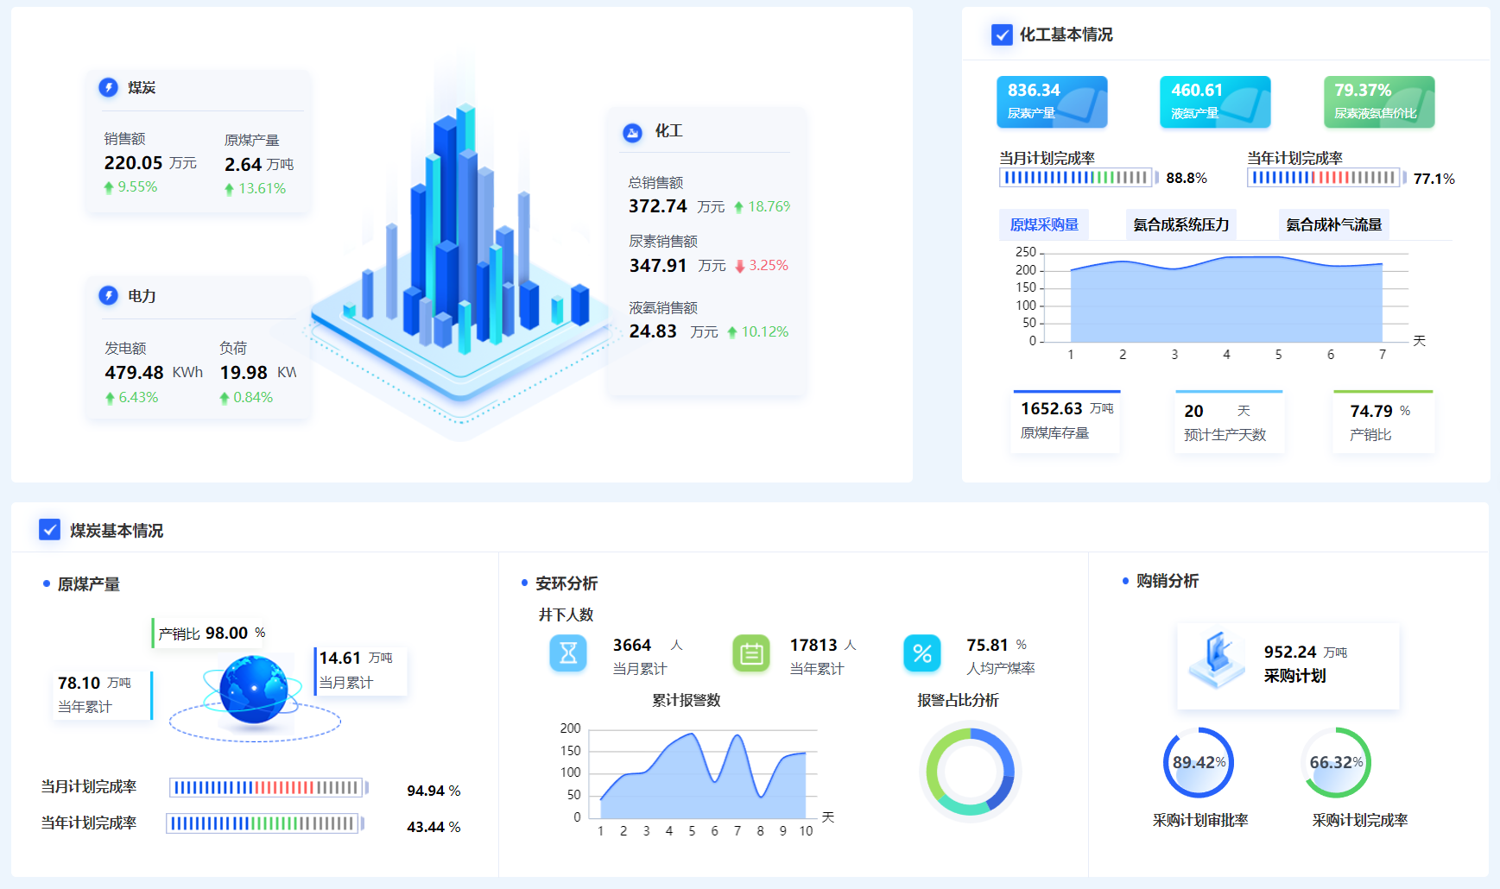Click the 1652.63 原煤库存量 card
This screenshot has width=1500, height=889.
(x=1065, y=421)
